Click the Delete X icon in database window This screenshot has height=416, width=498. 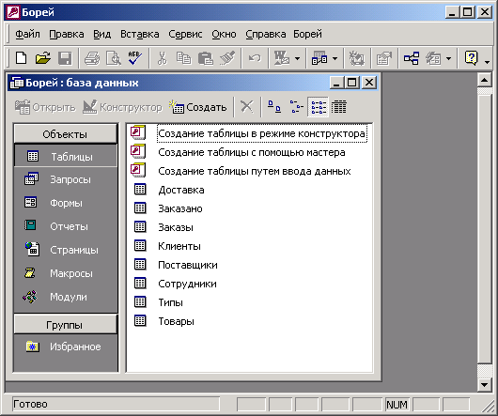click(x=246, y=107)
